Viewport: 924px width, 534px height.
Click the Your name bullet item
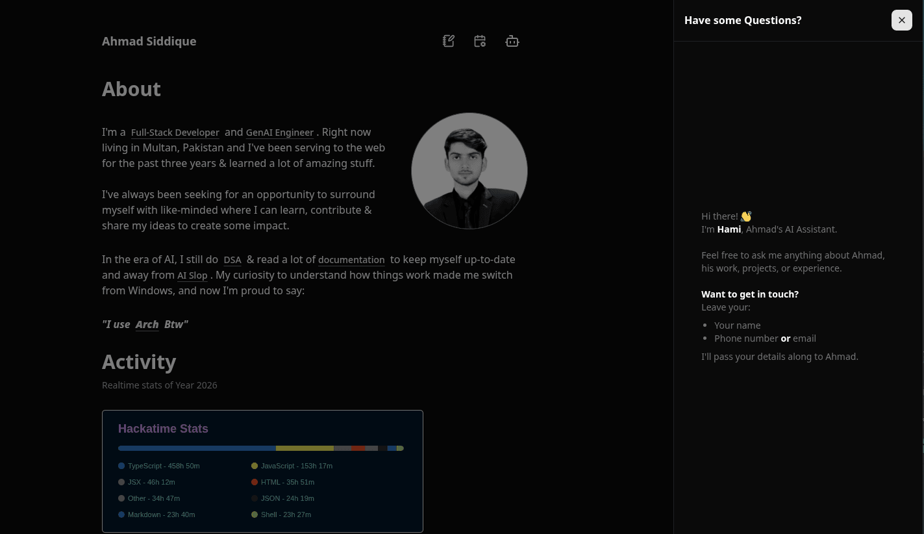click(737, 325)
